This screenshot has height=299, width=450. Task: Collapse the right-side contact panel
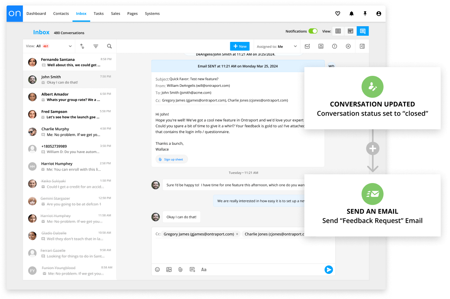click(x=362, y=46)
